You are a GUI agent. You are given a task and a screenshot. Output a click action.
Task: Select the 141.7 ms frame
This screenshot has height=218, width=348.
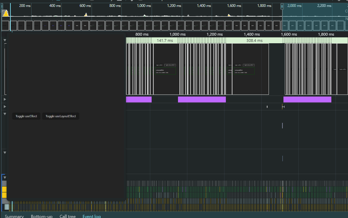[164, 40]
